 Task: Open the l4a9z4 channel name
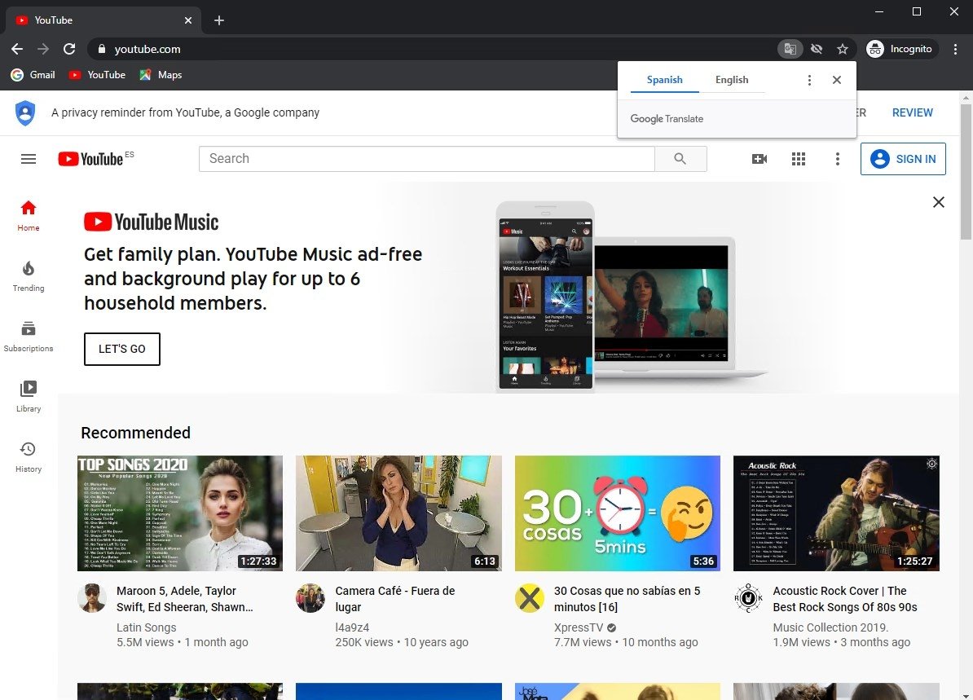click(x=353, y=627)
